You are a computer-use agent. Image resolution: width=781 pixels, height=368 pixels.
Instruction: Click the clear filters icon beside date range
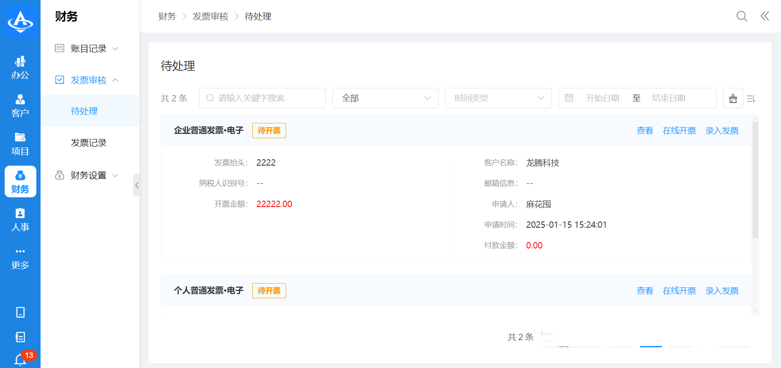(x=733, y=98)
